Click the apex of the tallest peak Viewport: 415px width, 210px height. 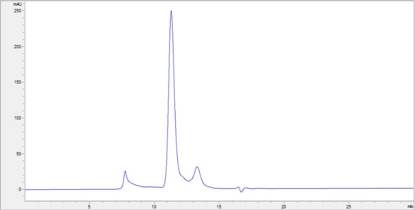[x=171, y=11]
